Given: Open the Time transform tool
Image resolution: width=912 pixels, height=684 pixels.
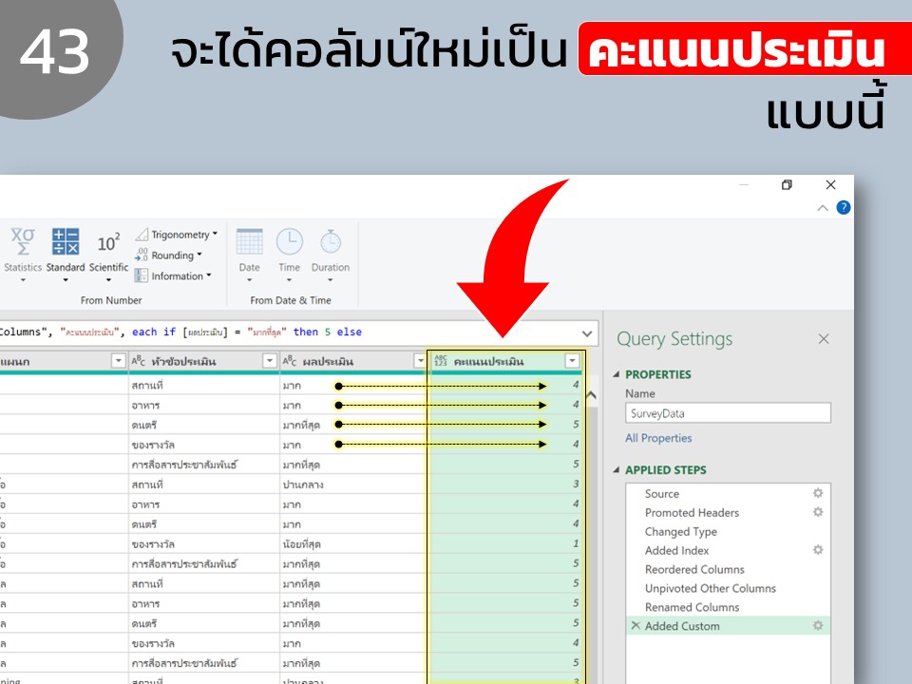Looking at the screenshot, I should click(289, 255).
